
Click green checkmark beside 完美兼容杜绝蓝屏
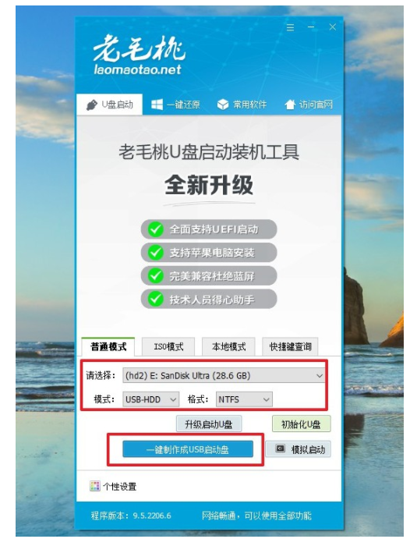(155, 276)
